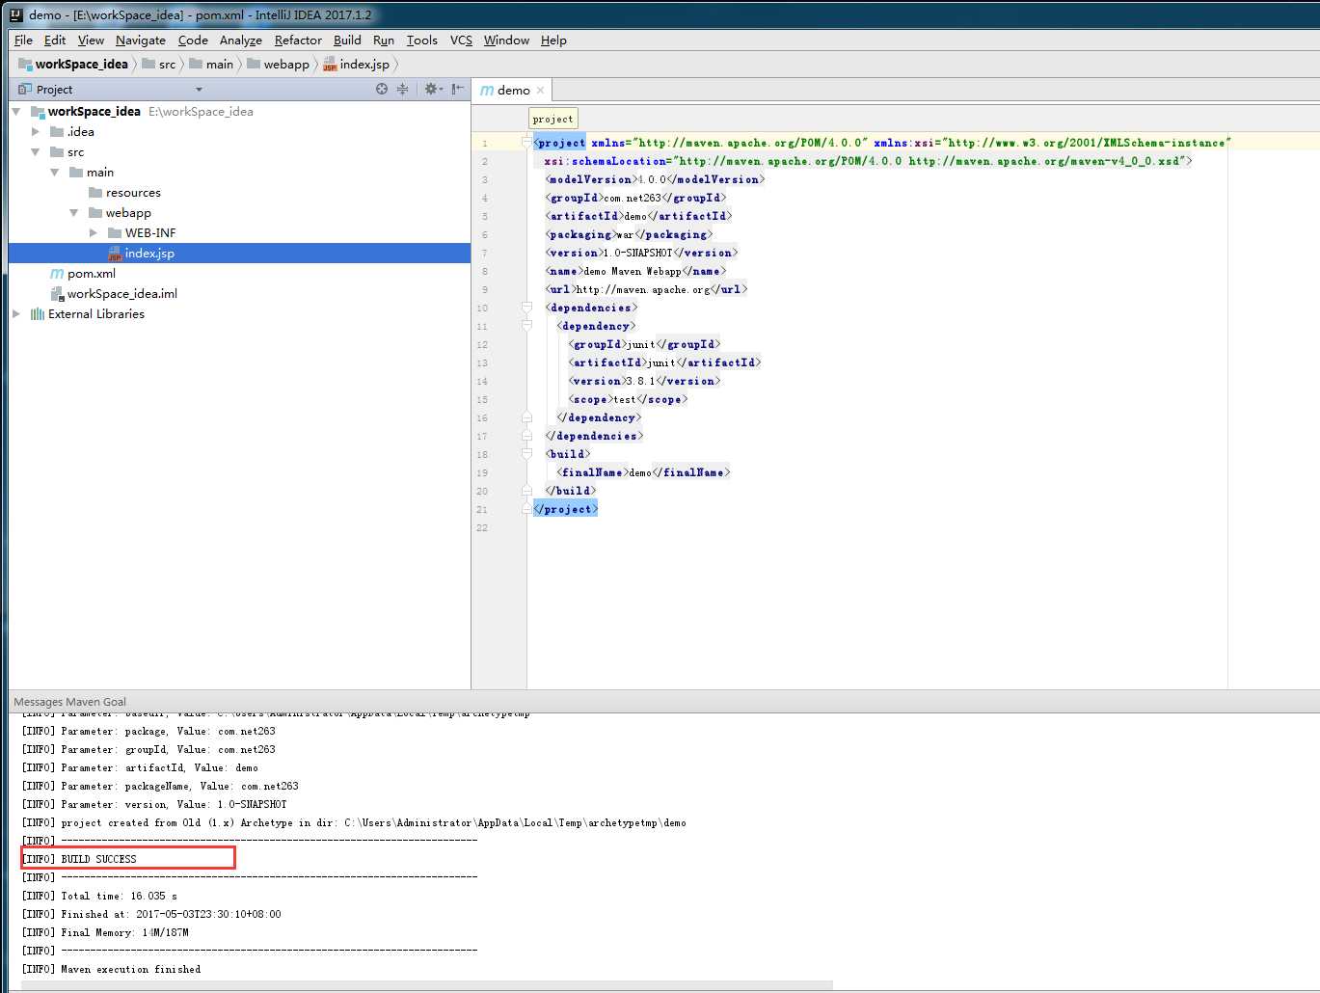
Task: Close the demo editor tab
Action: [x=540, y=91]
